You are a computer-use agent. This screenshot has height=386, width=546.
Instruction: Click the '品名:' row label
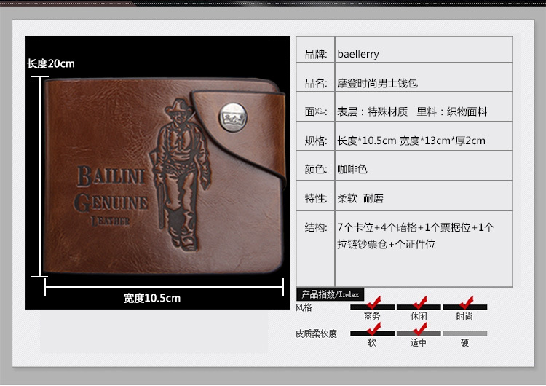316,83
